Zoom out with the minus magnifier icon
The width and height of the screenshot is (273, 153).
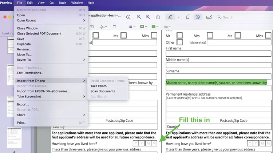pyautogui.click(x=139, y=17)
